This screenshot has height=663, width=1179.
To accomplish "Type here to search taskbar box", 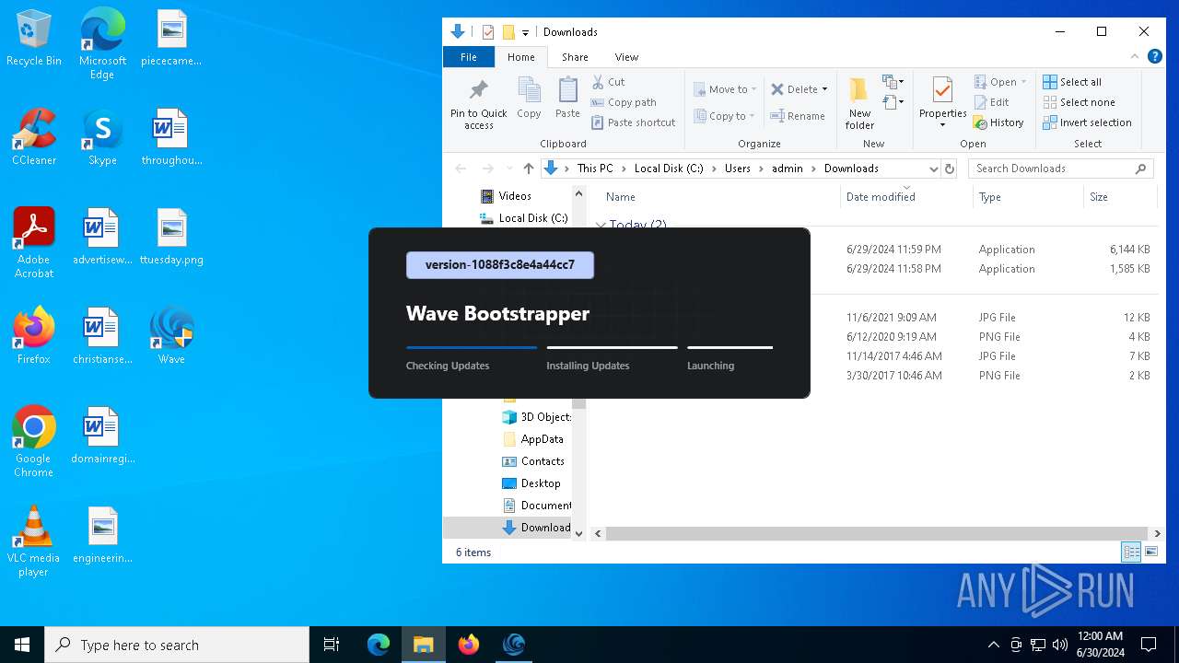I will (177, 645).
